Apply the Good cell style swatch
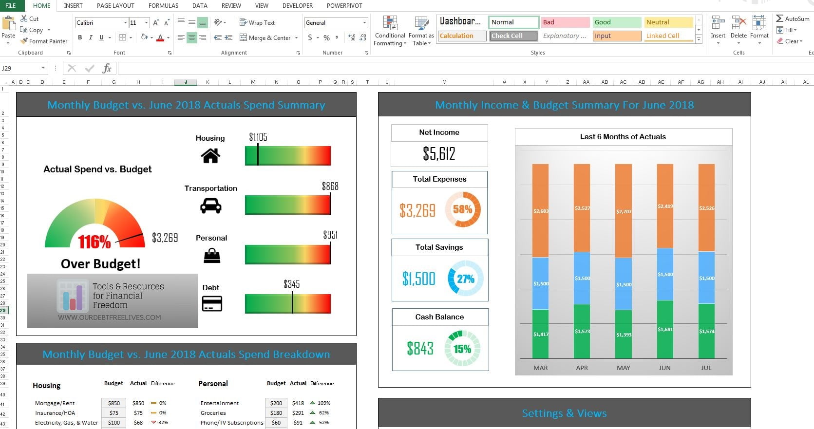Image resolution: width=814 pixels, height=429 pixels. click(617, 22)
